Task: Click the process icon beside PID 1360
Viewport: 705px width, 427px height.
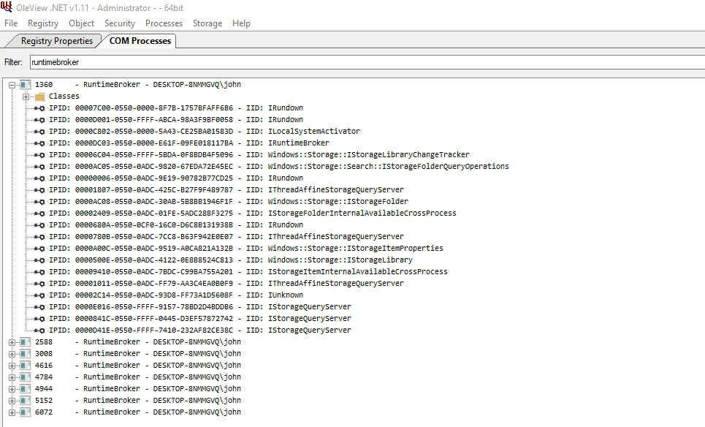Action: (26, 84)
